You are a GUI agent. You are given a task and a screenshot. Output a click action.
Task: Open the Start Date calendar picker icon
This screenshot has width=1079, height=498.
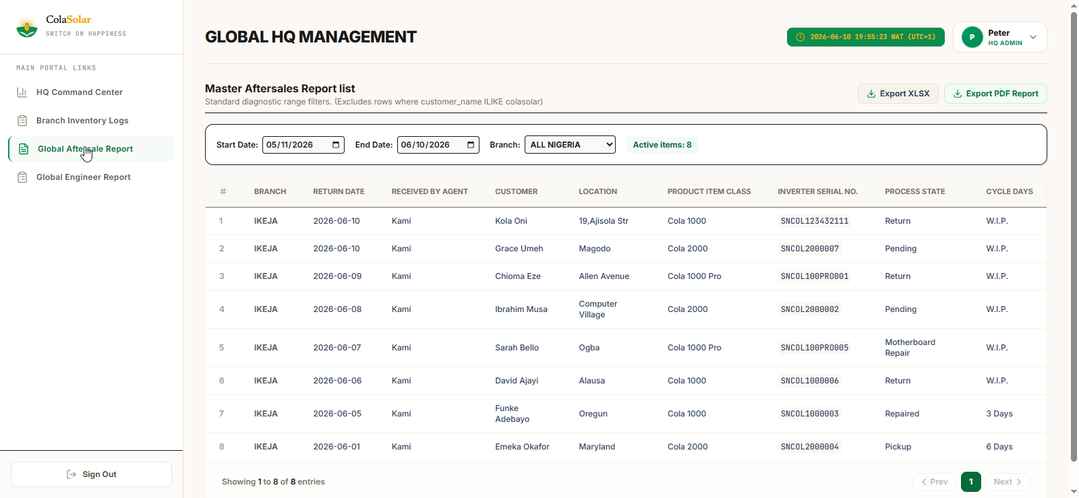click(x=336, y=145)
